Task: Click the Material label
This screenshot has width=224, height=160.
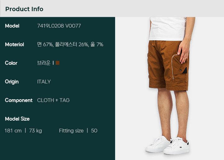Action: click(x=14, y=44)
